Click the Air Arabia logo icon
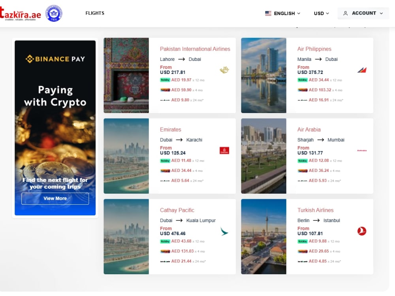This screenshot has width=395, height=296. click(362, 151)
